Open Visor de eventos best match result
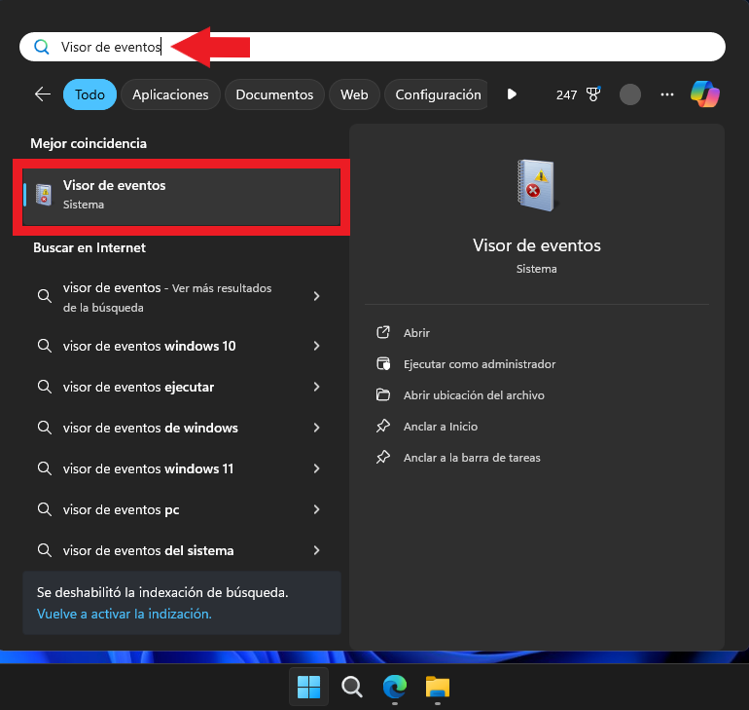 coord(182,197)
